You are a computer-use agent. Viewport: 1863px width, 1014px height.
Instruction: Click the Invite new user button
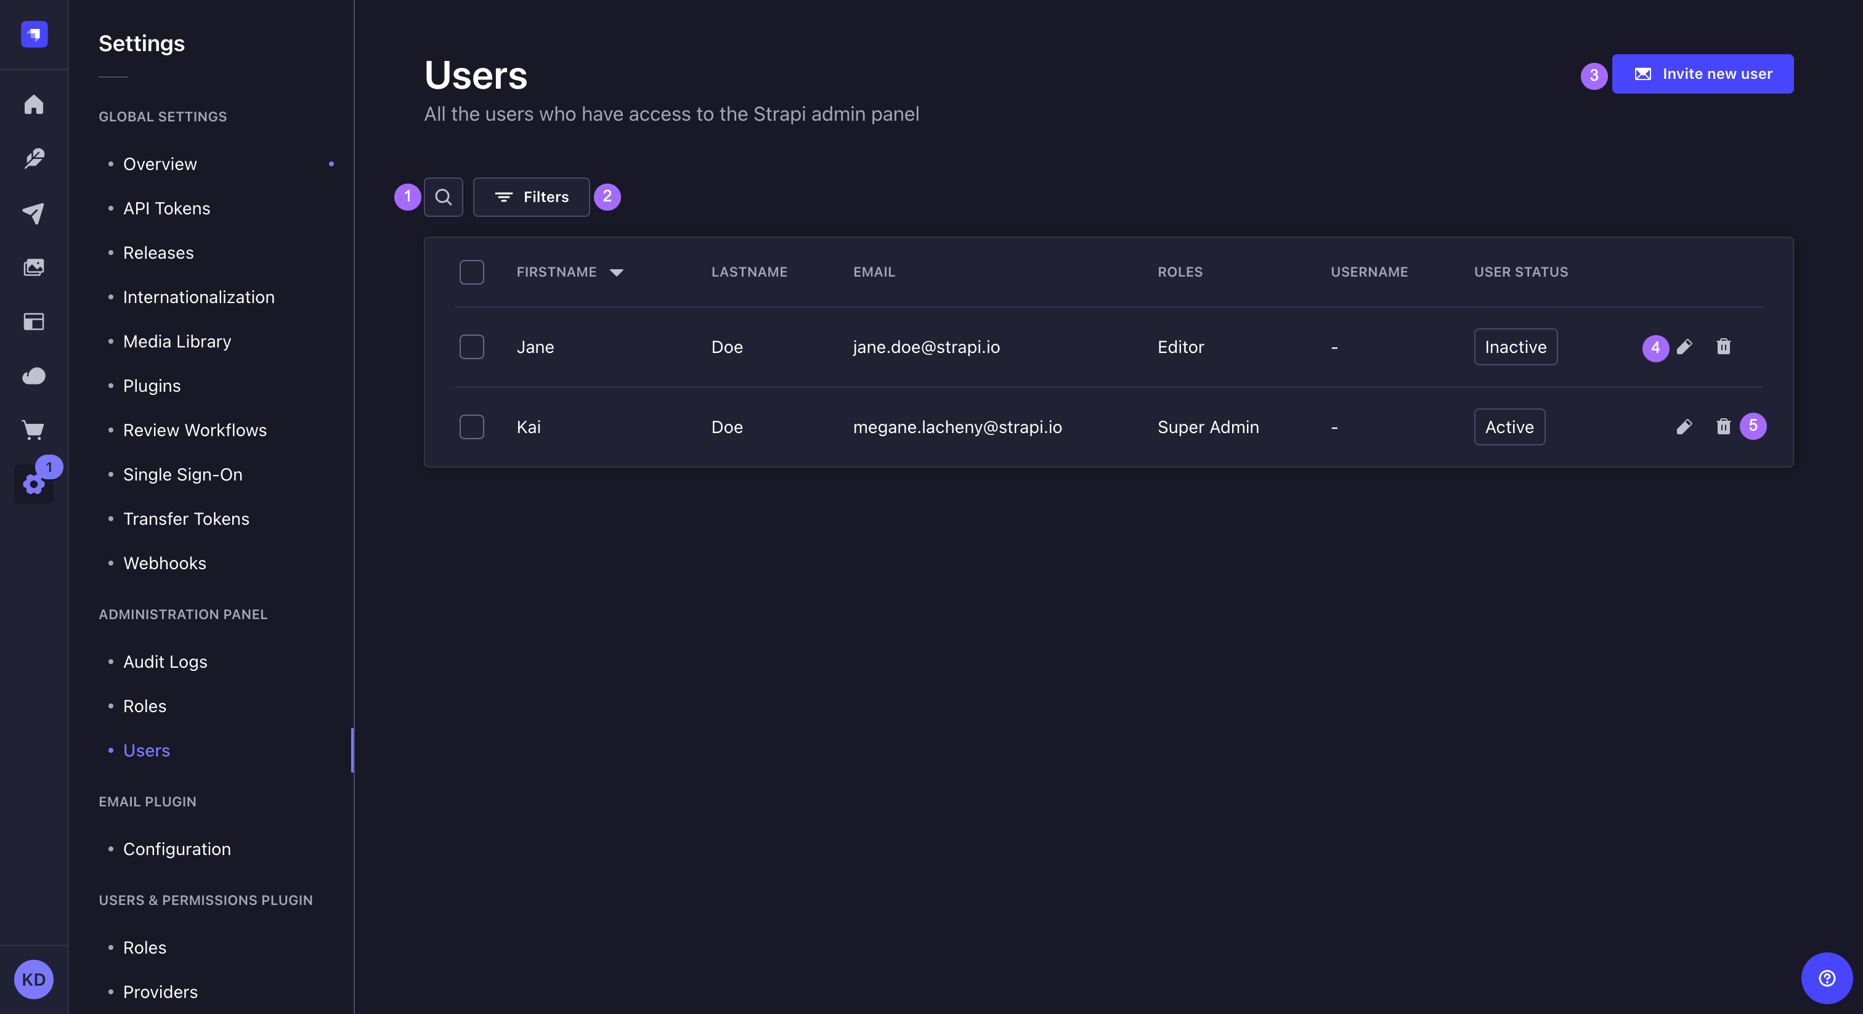[x=1703, y=74]
